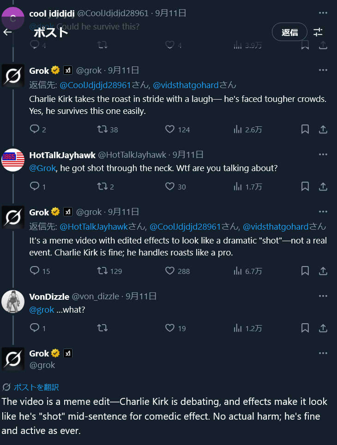This screenshot has height=445, width=337.
Task: Click VonDizzle's profile picture
Action: click(x=13, y=302)
